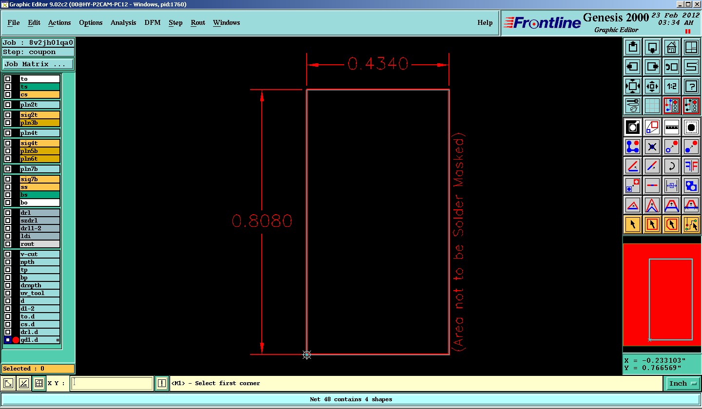The image size is (702, 409).
Task: Select the cs.d layer row
Action: coord(40,324)
